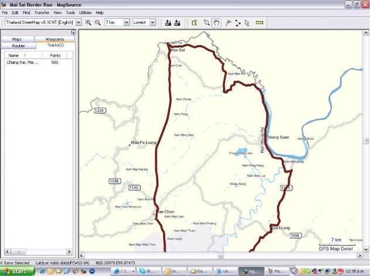This screenshot has height=276, width=375.
Task: Click the Mae Sai town label on map
Action: (x=178, y=50)
